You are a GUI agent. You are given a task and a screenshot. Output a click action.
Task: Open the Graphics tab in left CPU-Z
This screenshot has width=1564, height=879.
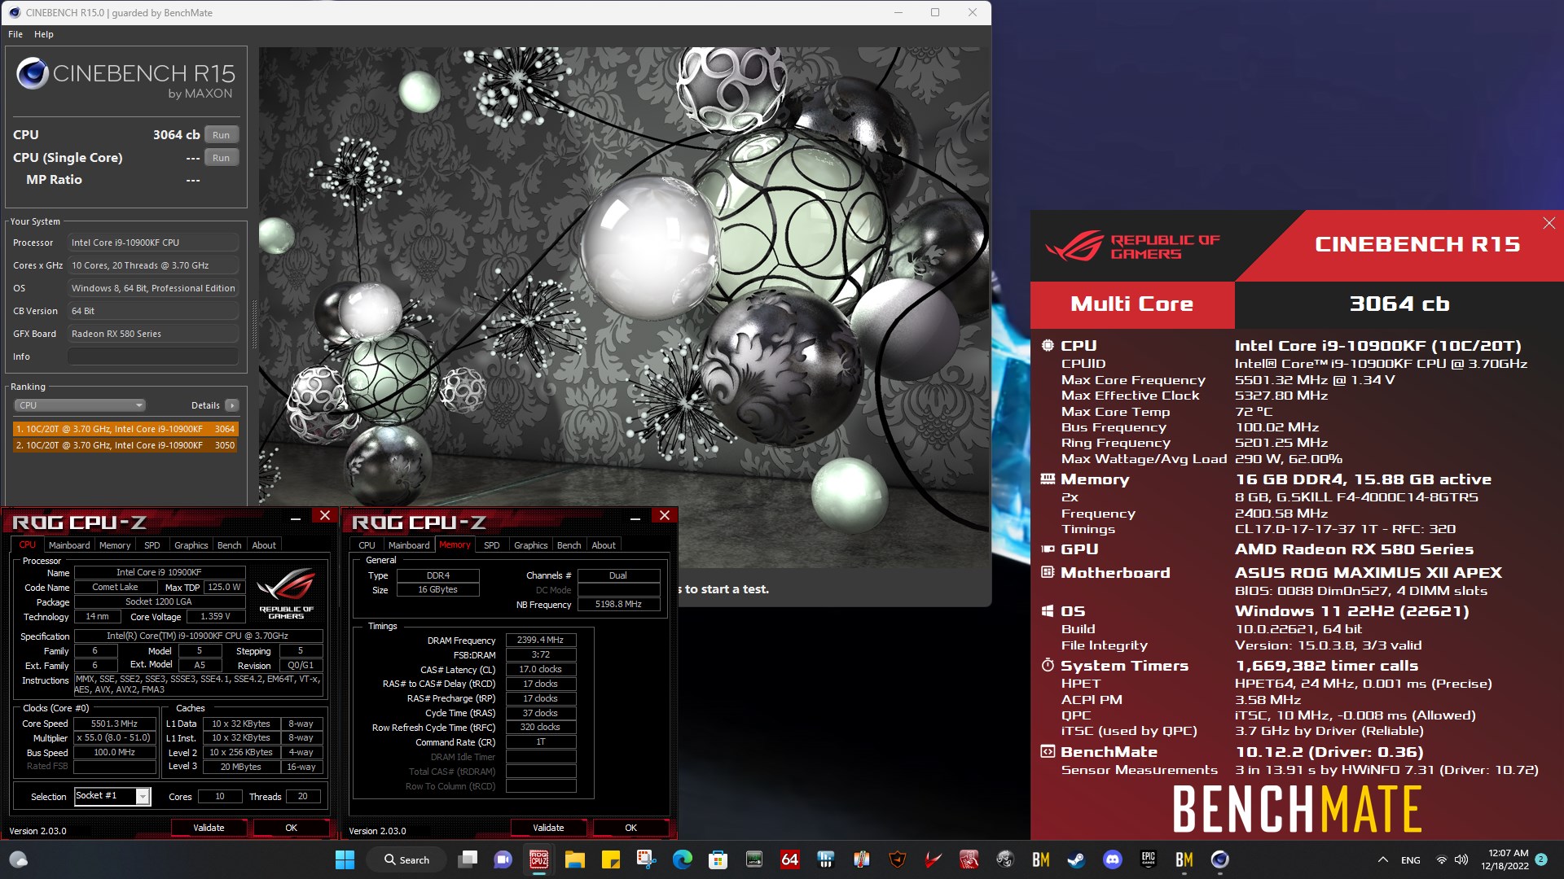[x=191, y=545]
